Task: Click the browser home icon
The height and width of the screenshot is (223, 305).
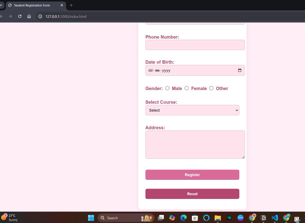Action: [x=29, y=16]
